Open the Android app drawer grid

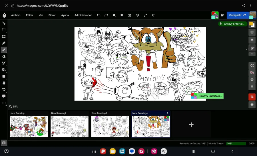(x=94, y=151)
